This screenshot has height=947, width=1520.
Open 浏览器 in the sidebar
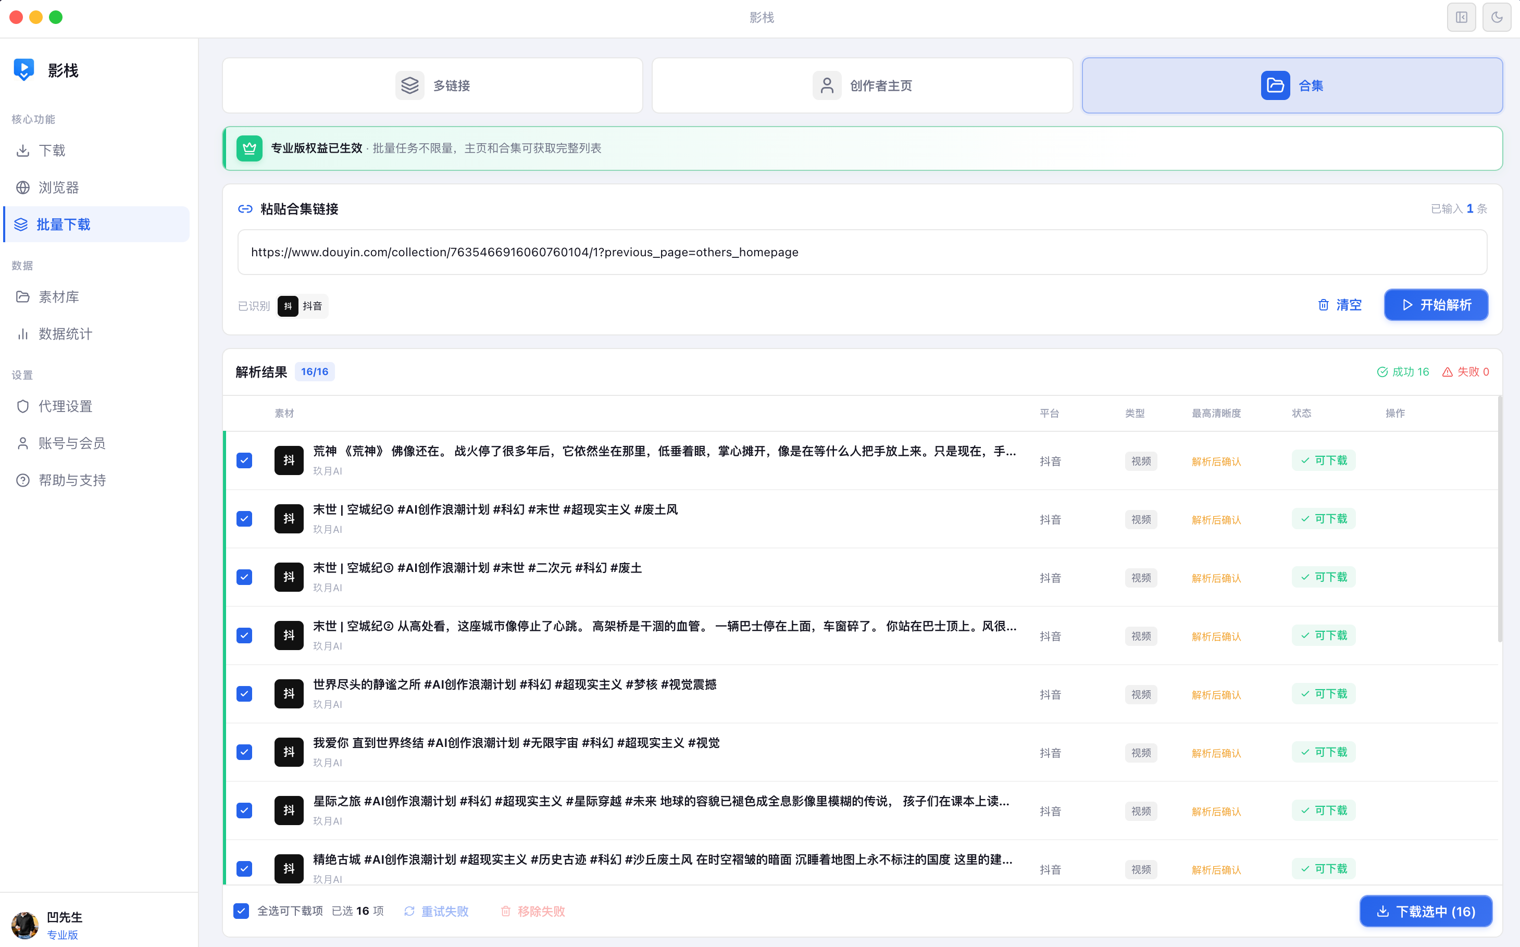(x=96, y=188)
